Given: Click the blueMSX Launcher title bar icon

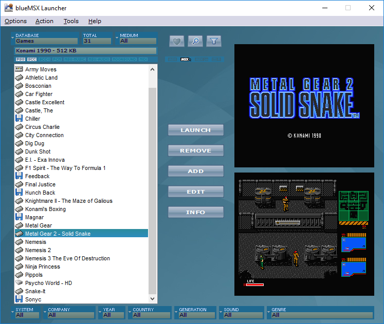Looking at the screenshot, I should pos(9,8).
